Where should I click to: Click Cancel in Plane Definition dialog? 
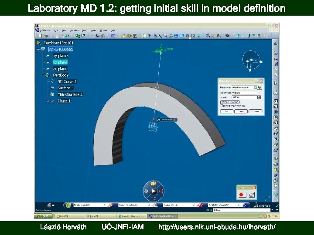point(241,111)
